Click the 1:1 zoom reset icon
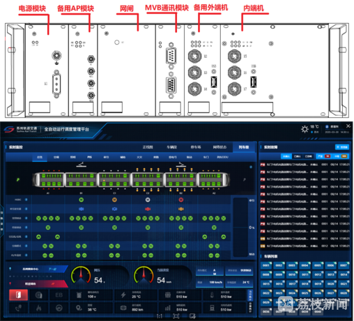Screen dimensions: 354x321 click(159, 316)
